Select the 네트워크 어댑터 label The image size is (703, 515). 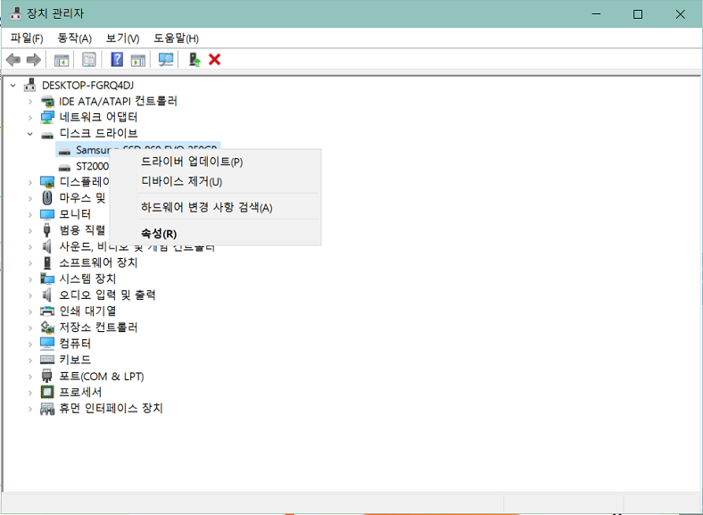(x=99, y=117)
